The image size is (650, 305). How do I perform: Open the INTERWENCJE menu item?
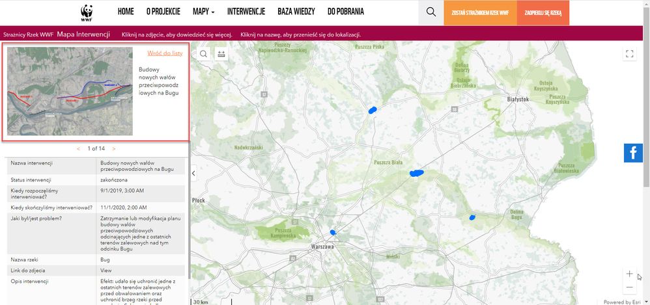pos(246,12)
